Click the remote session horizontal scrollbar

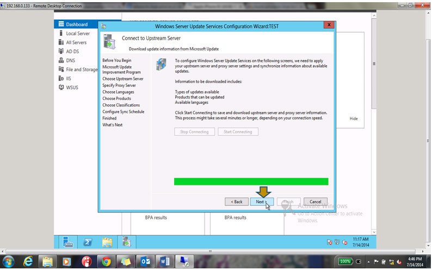pos(211,252)
